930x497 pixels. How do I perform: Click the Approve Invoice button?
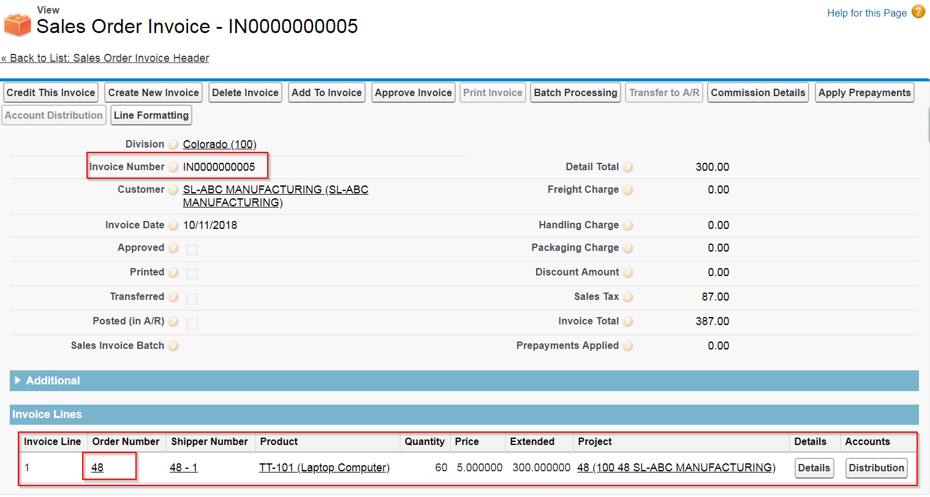tap(414, 93)
